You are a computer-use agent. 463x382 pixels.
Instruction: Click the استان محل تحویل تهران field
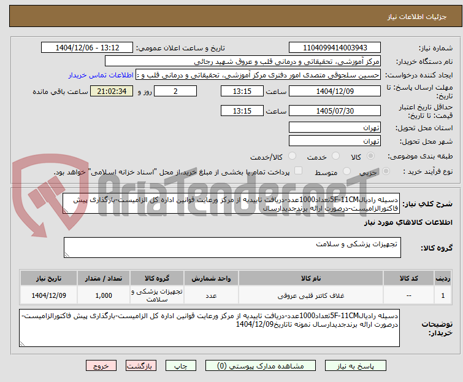tap(335, 127)
